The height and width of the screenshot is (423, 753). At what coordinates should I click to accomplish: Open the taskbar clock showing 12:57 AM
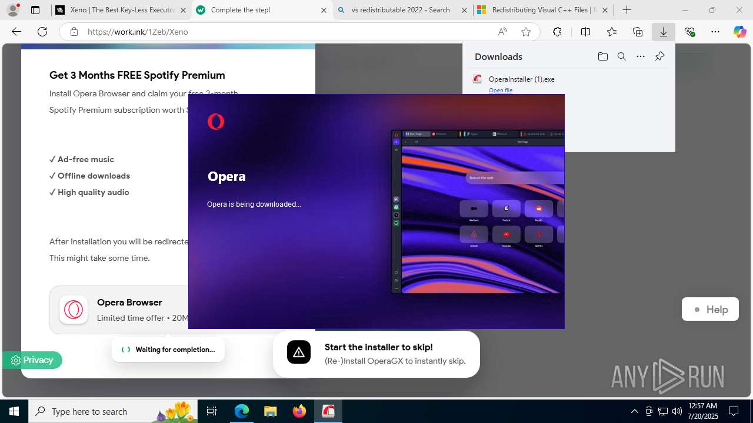[702, 411]
